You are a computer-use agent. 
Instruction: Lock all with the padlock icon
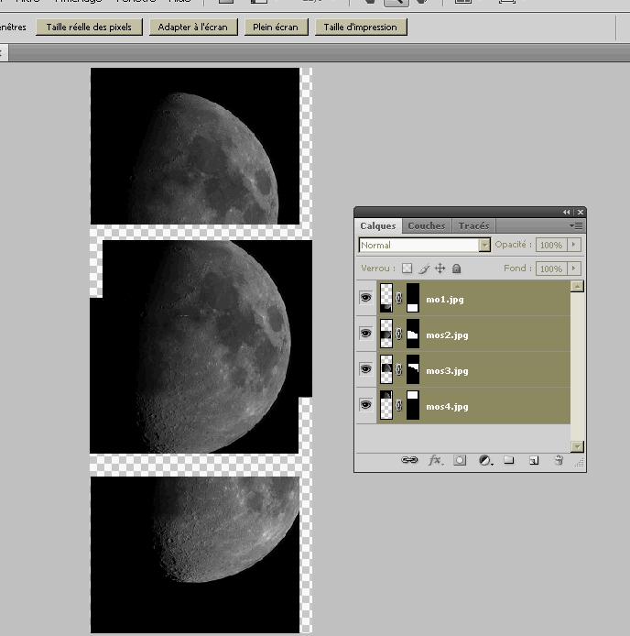point(457,269)
